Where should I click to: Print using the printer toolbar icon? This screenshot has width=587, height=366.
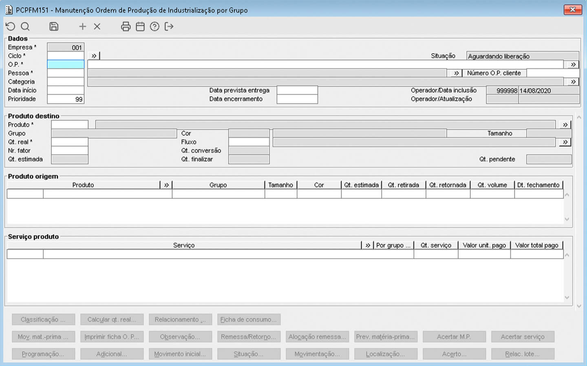[126, 26]
